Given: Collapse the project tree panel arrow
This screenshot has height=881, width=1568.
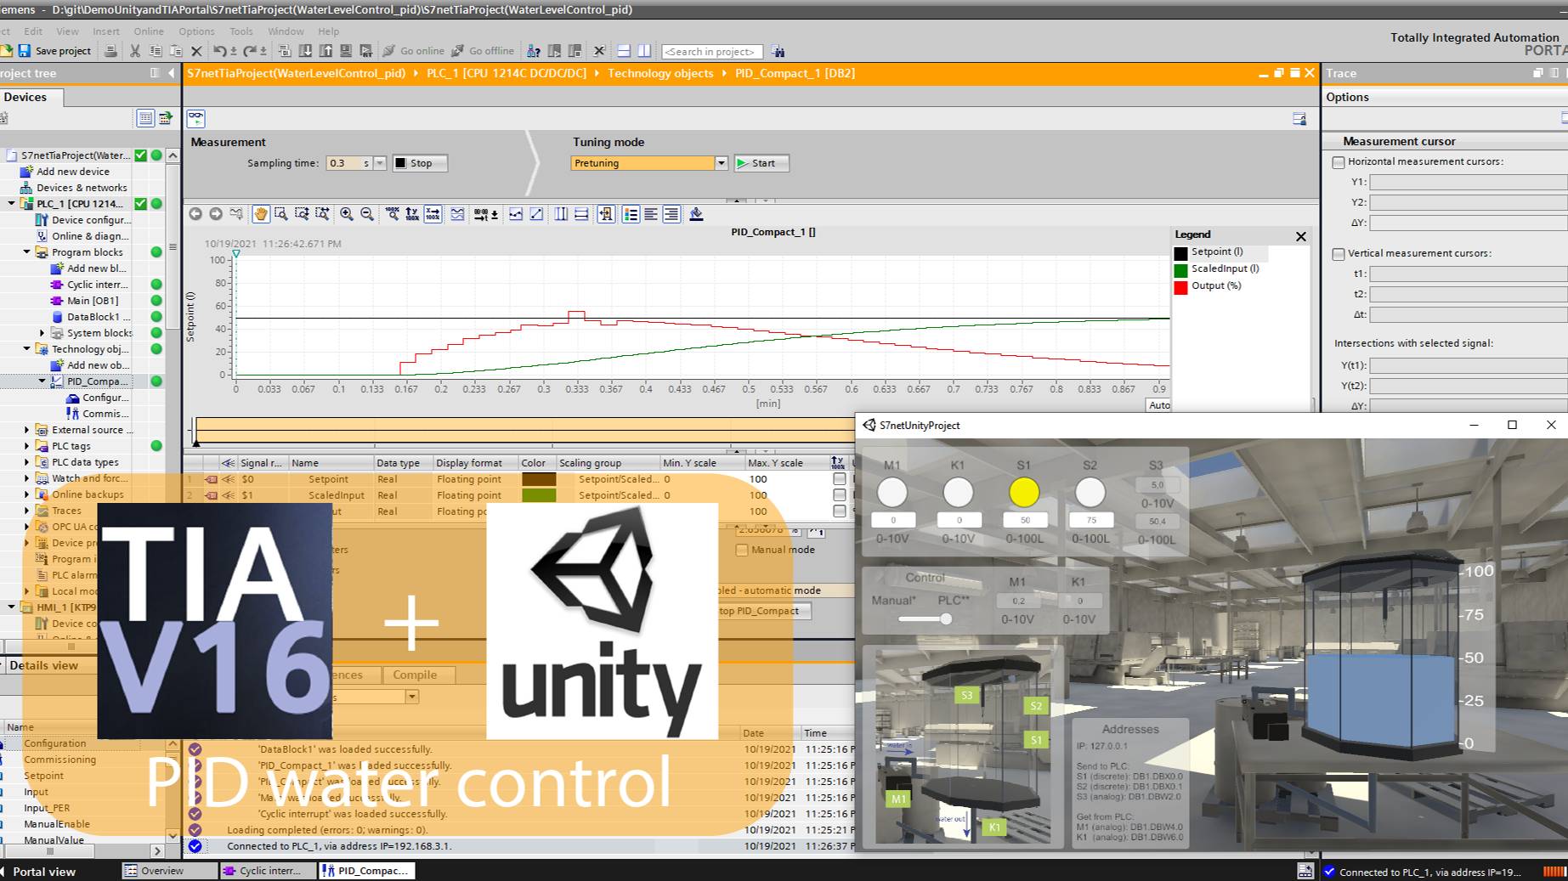Looking at the screenshot, I should [x=172, y=73].
